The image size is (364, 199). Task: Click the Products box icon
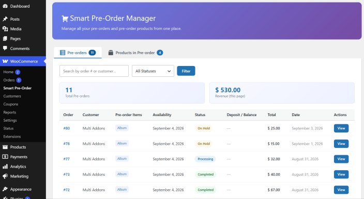[5, 147]
